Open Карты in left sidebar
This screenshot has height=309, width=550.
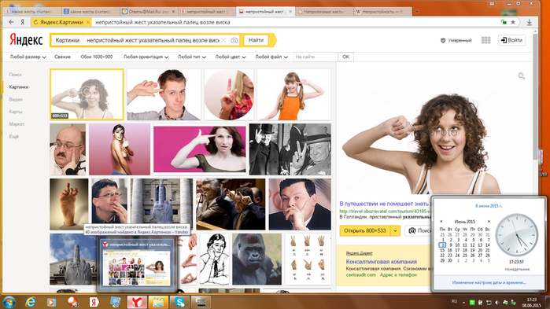[16, 112]
